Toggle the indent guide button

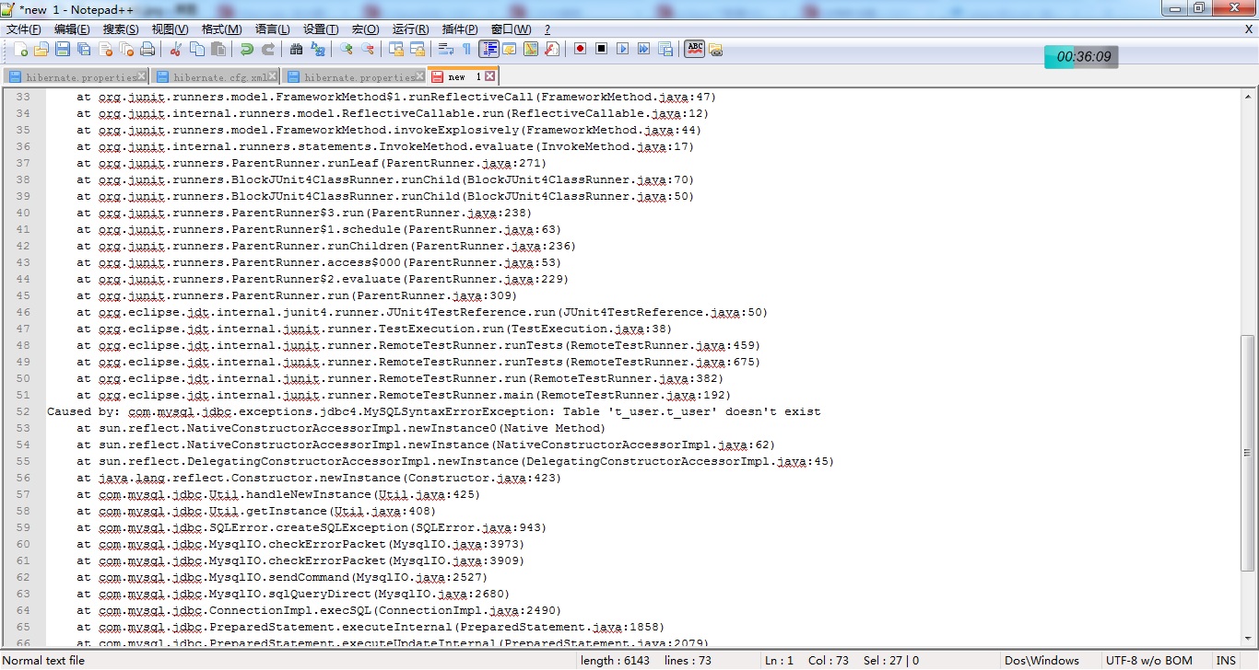[x=488, y=49]
